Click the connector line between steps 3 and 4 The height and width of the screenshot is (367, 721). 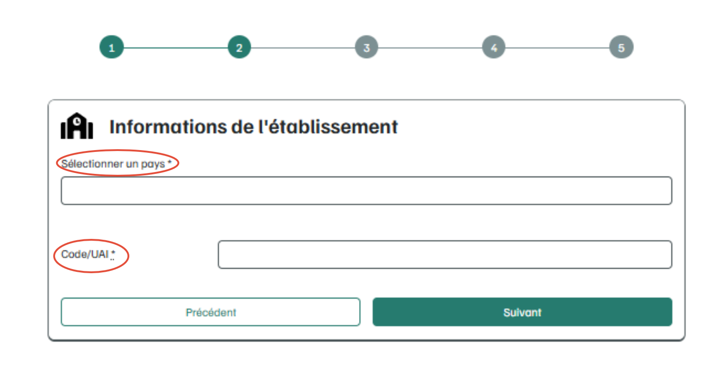tap(430, 48)
